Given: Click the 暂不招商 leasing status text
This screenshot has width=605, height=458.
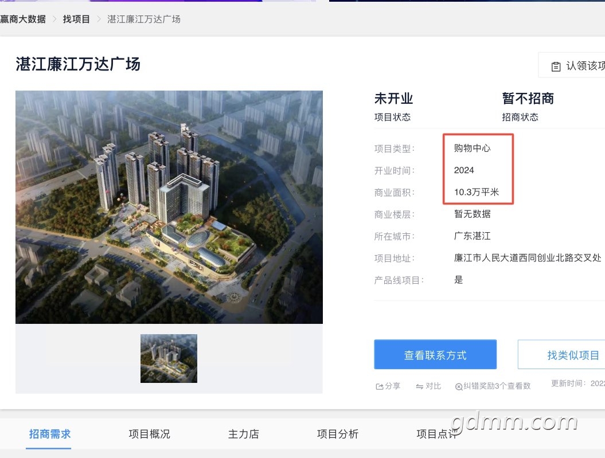Looking at the screenshot, I should coord(528,99).
